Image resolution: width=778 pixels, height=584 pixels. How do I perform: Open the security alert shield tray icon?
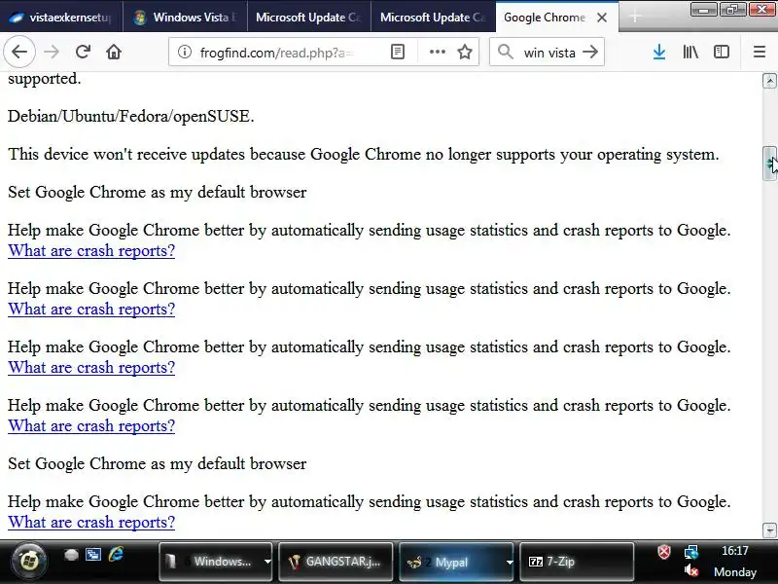(664, 552)
